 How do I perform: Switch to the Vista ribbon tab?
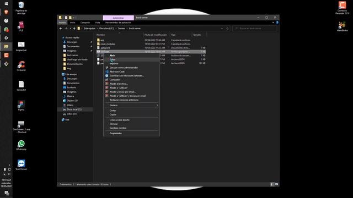coord(98,23)
